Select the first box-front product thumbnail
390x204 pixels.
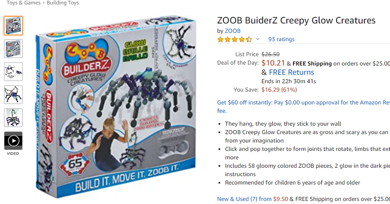pyautogui.click(x=13, y=26)
